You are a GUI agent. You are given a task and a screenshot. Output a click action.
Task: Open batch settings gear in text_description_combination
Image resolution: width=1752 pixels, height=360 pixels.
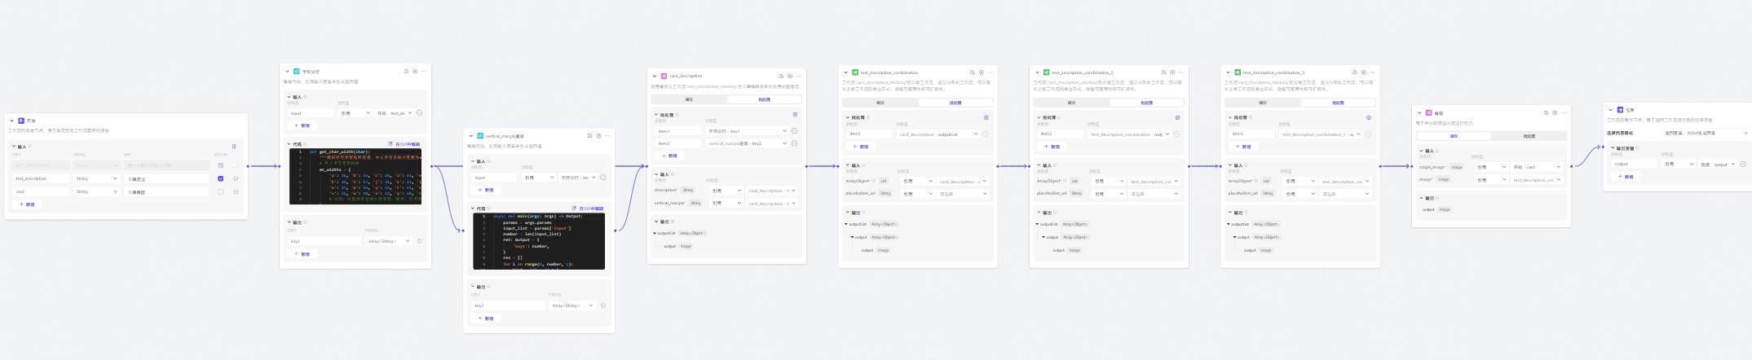986,117
